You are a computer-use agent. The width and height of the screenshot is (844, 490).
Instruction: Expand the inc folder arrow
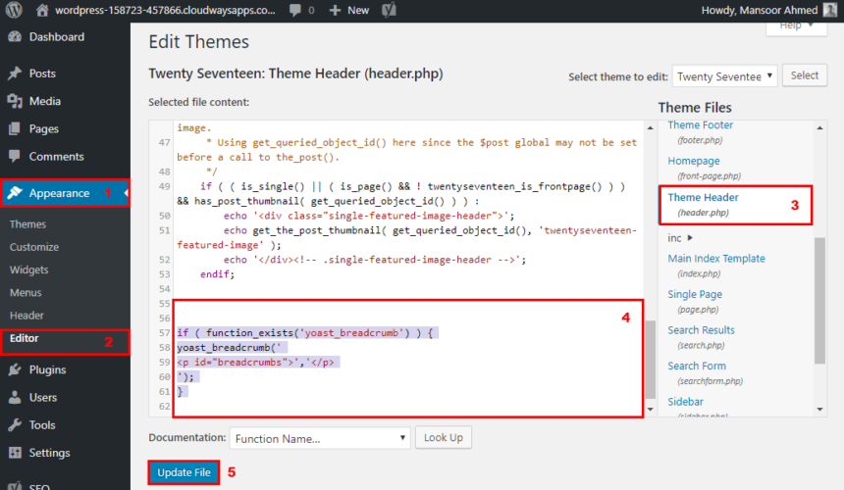pos(690,237)
